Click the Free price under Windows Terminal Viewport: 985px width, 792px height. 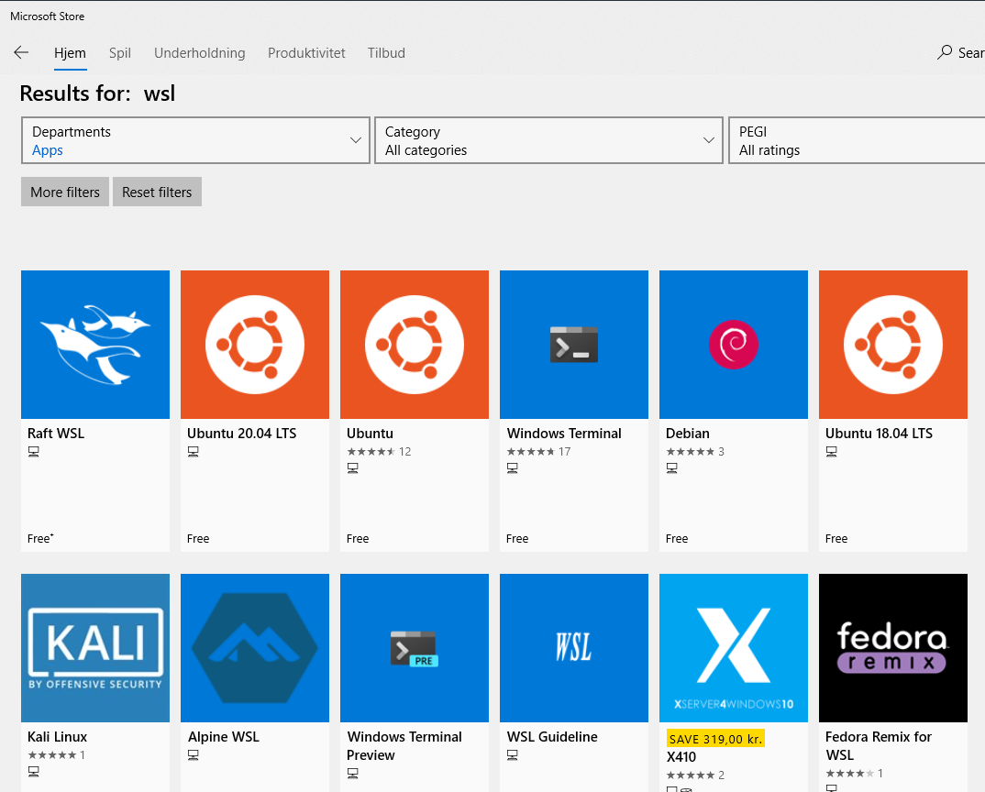517,539
